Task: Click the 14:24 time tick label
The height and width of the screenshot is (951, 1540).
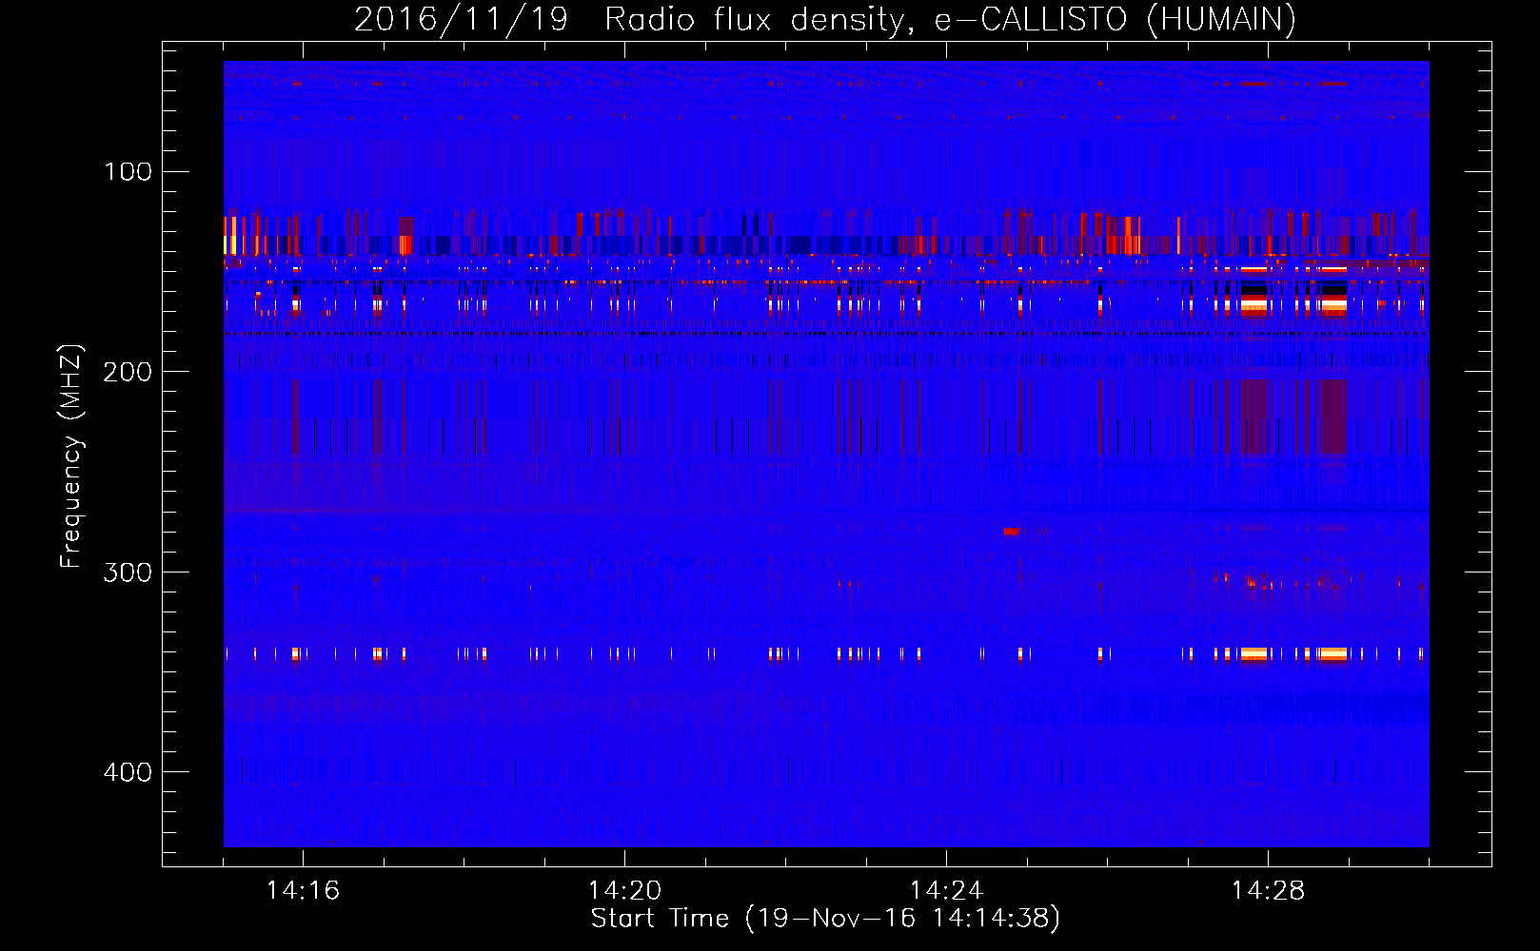Action: tap(946, 891)
